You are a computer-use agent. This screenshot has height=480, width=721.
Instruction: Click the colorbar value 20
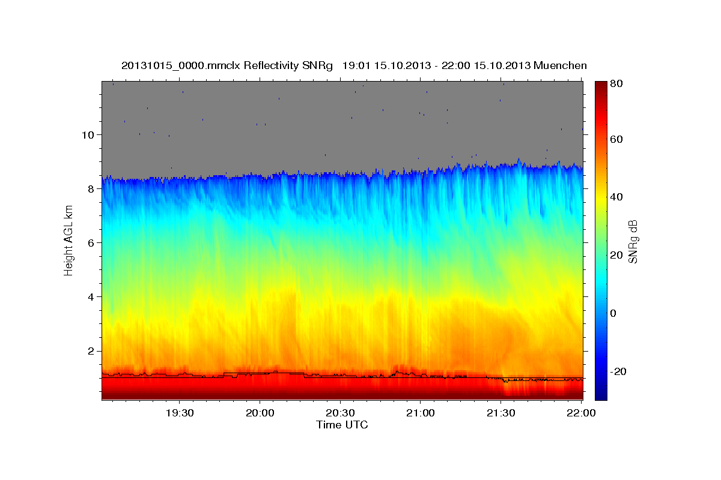click(x=618, y=255)
